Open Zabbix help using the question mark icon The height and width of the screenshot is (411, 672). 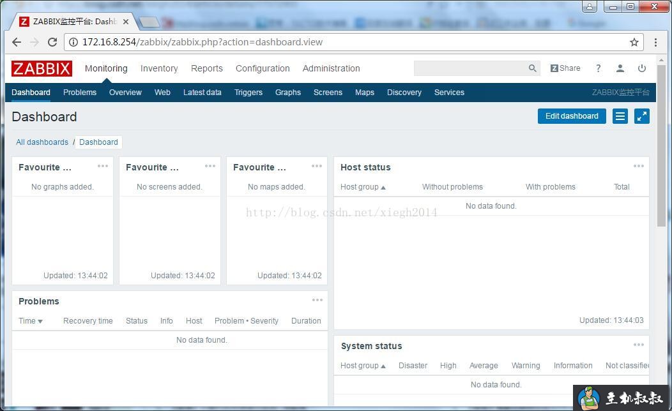599,68
